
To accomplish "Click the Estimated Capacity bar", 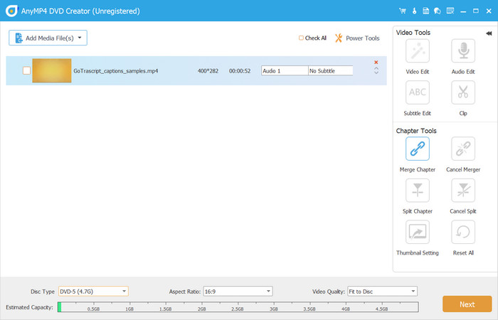I will [x=238, y=307].
